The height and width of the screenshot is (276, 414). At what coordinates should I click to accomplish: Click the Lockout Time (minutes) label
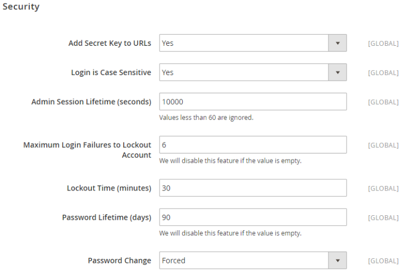tap(109, 188)
